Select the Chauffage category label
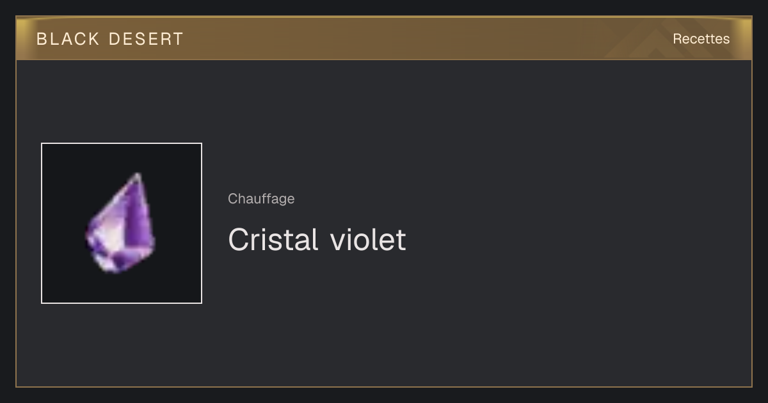 261,199
